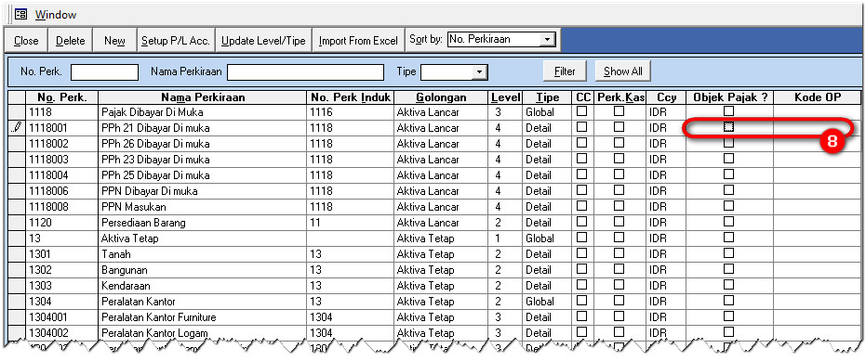Screen dimensions: 866x361
Task: Select row header for account 1120
Action: click(18, 224)
